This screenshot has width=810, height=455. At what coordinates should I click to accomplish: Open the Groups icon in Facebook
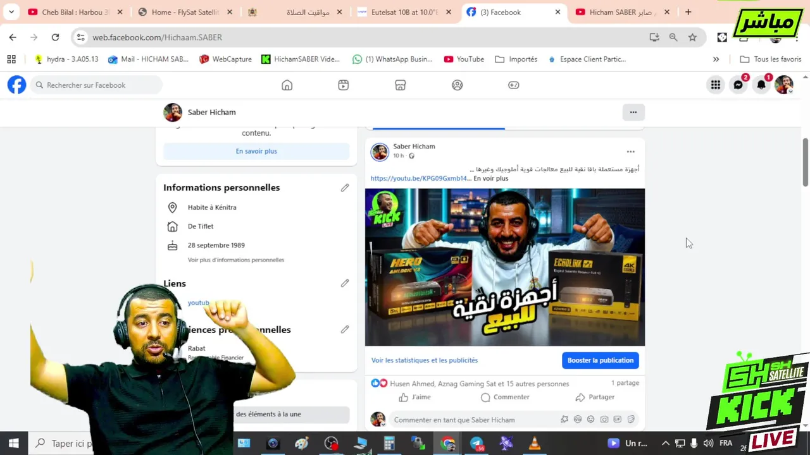coord(458,85)
